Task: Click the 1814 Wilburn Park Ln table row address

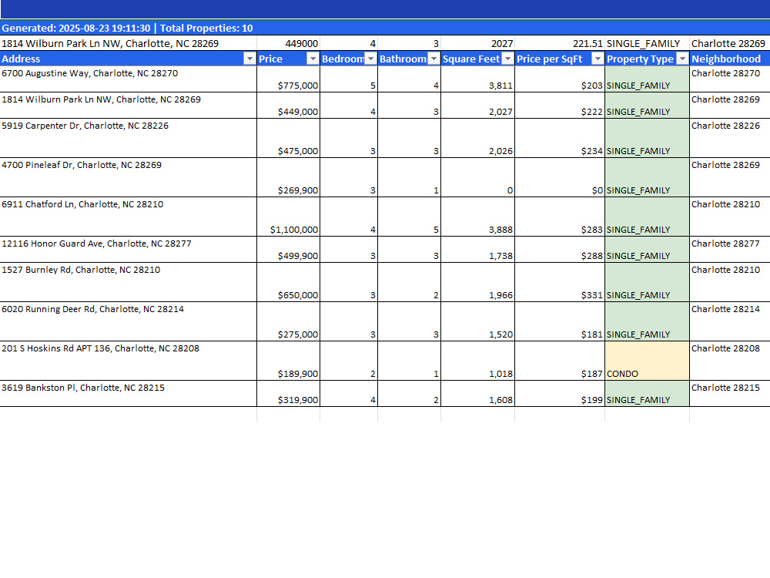Action: 128,105
